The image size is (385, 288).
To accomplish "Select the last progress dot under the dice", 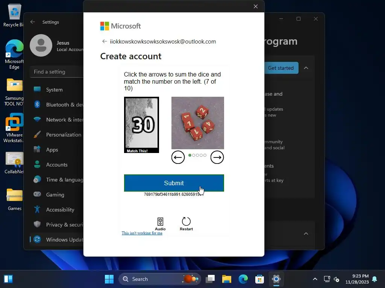I will [x=205, y=155].
